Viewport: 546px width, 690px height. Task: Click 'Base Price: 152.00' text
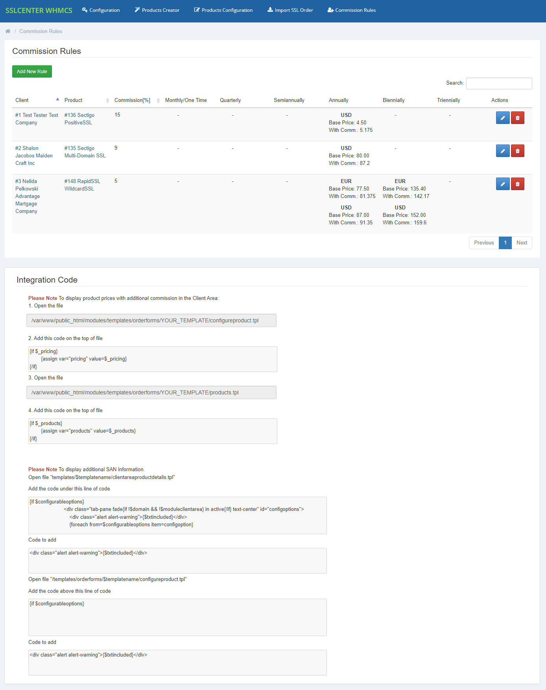tap(404, 215)
